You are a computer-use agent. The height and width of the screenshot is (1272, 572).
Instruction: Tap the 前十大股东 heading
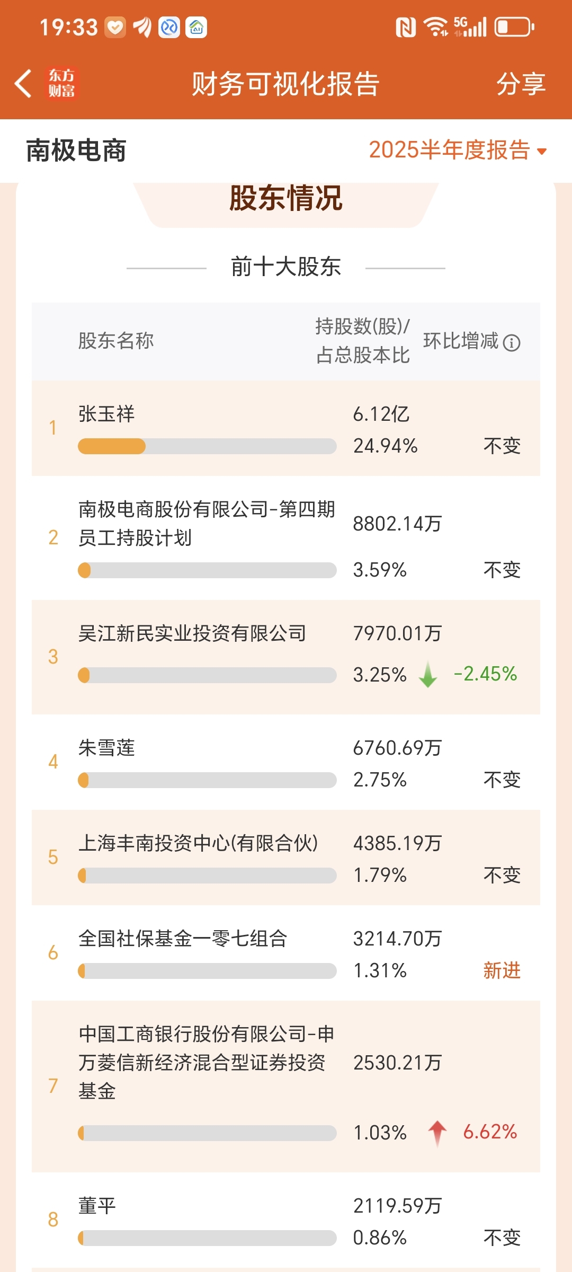(286, 267)
